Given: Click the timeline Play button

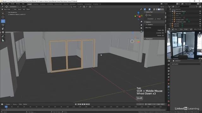Looking at the screenshot, I should click(x=85, y=104).
